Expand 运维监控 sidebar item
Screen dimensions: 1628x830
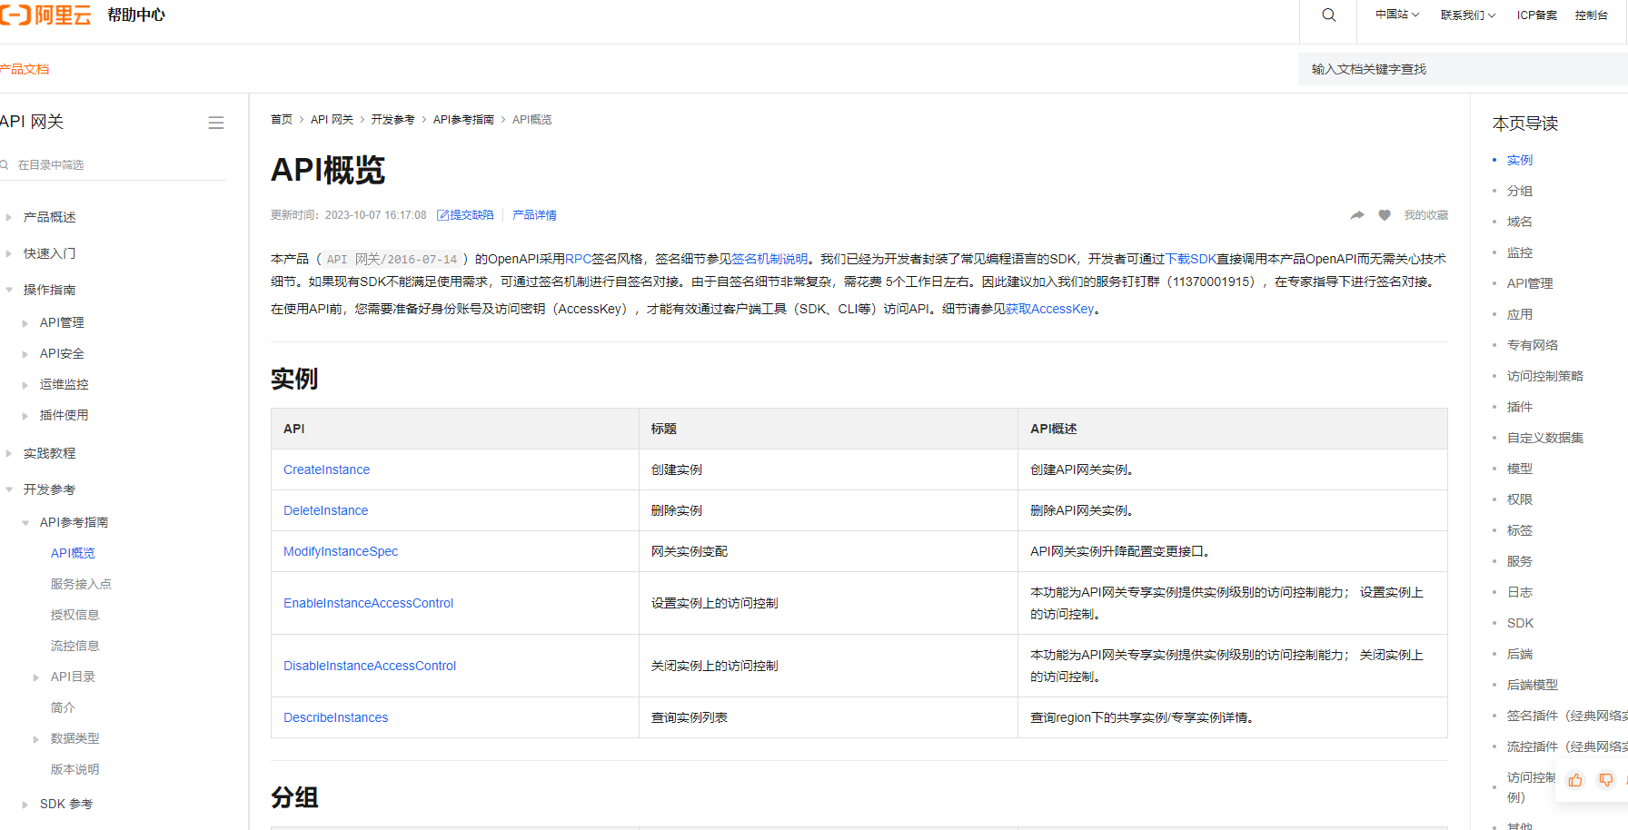[25, 384]
